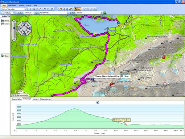Pan map down with the arrow

[x=24, y=32]
